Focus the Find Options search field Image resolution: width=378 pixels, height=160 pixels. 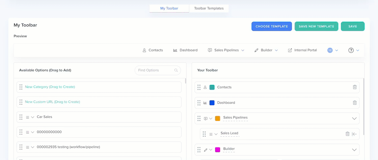pyautogui.click(x=155, y=70)
